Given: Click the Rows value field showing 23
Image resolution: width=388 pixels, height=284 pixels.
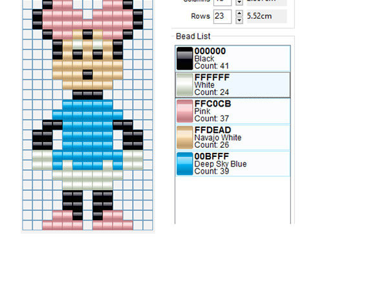Looking at the screenshot, I should point(222,17).
